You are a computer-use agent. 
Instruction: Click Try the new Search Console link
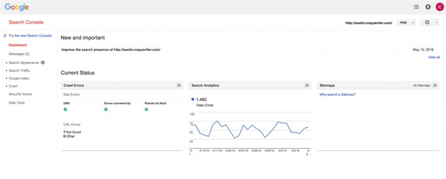pyautogui.click(x=30, y=36)
